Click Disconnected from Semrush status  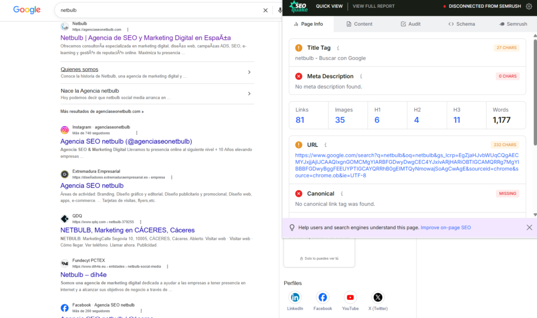point(482,6)
